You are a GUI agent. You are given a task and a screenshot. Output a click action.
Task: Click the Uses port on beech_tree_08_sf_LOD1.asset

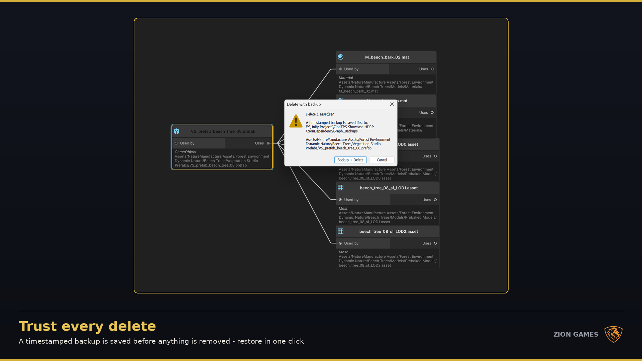tap(435, 200)
